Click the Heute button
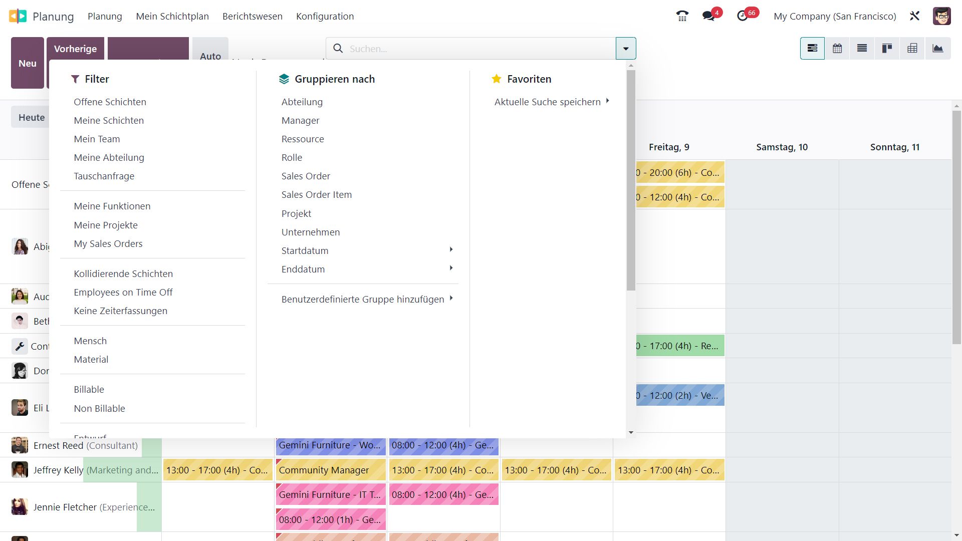The height and width of the screenshot is (541, 962). (31, 117)
